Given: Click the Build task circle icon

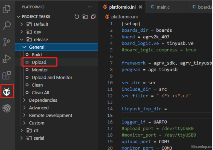Looking at the screenshot, I should [27, 54].
